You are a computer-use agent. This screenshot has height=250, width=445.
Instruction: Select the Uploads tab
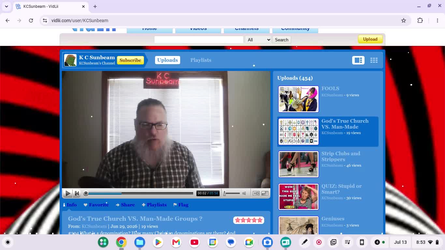tap(167, 60)
